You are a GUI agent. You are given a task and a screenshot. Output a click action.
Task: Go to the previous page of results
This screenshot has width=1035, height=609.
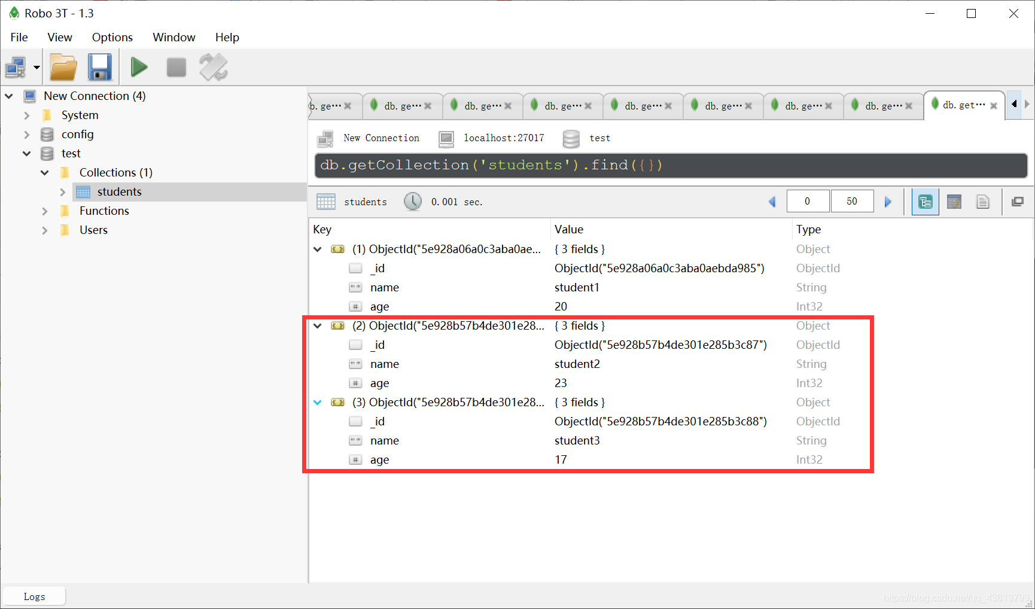click(x=772, y=202)
